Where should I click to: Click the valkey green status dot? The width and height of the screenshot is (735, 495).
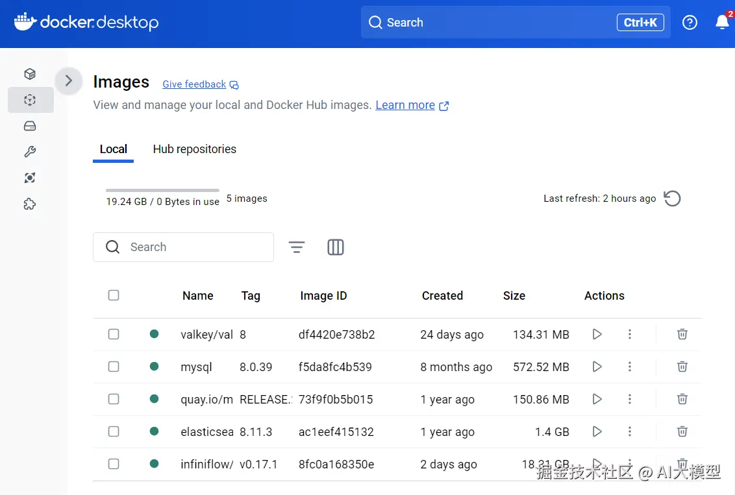point(154,334)
